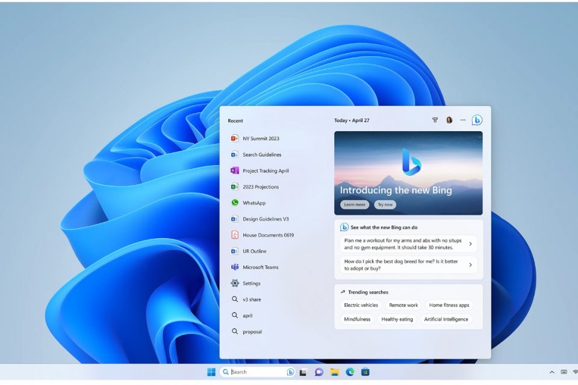Click the magnifier icon next to proposal
The image size is (578, 385).
click(235, 331)
